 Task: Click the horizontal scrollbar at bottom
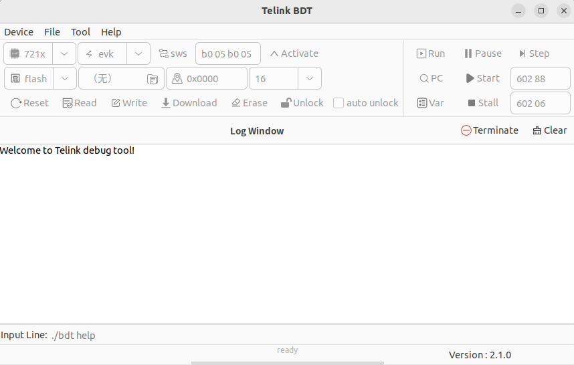pos(288,363)
